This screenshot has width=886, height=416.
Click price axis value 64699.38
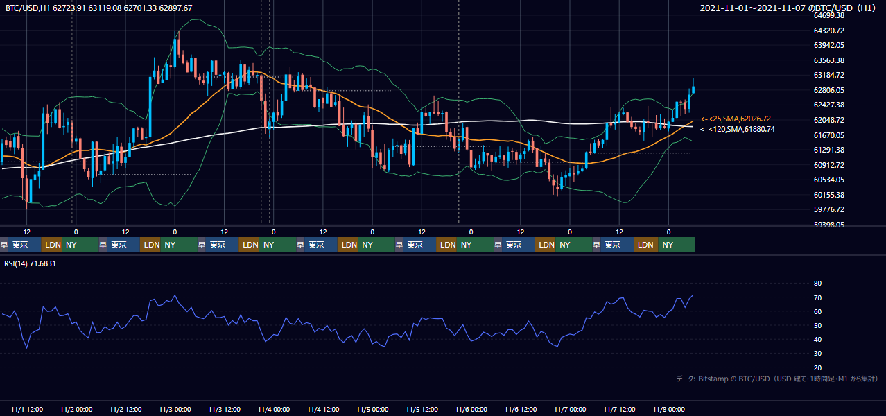828,15
